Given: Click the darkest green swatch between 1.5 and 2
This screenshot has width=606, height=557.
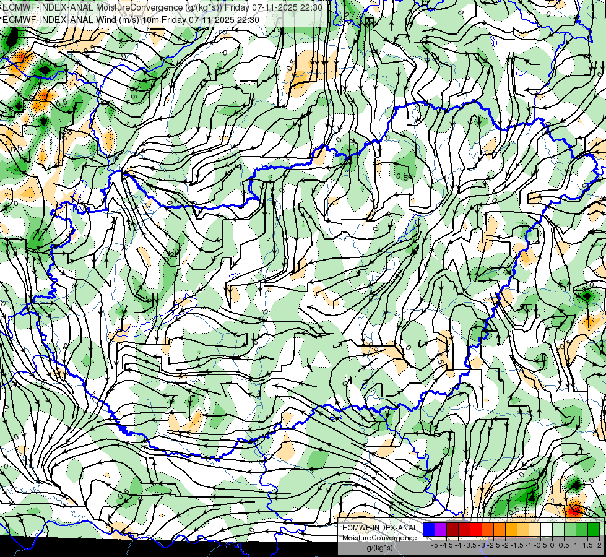Looking at the screenshot, I should click(594, 529).
